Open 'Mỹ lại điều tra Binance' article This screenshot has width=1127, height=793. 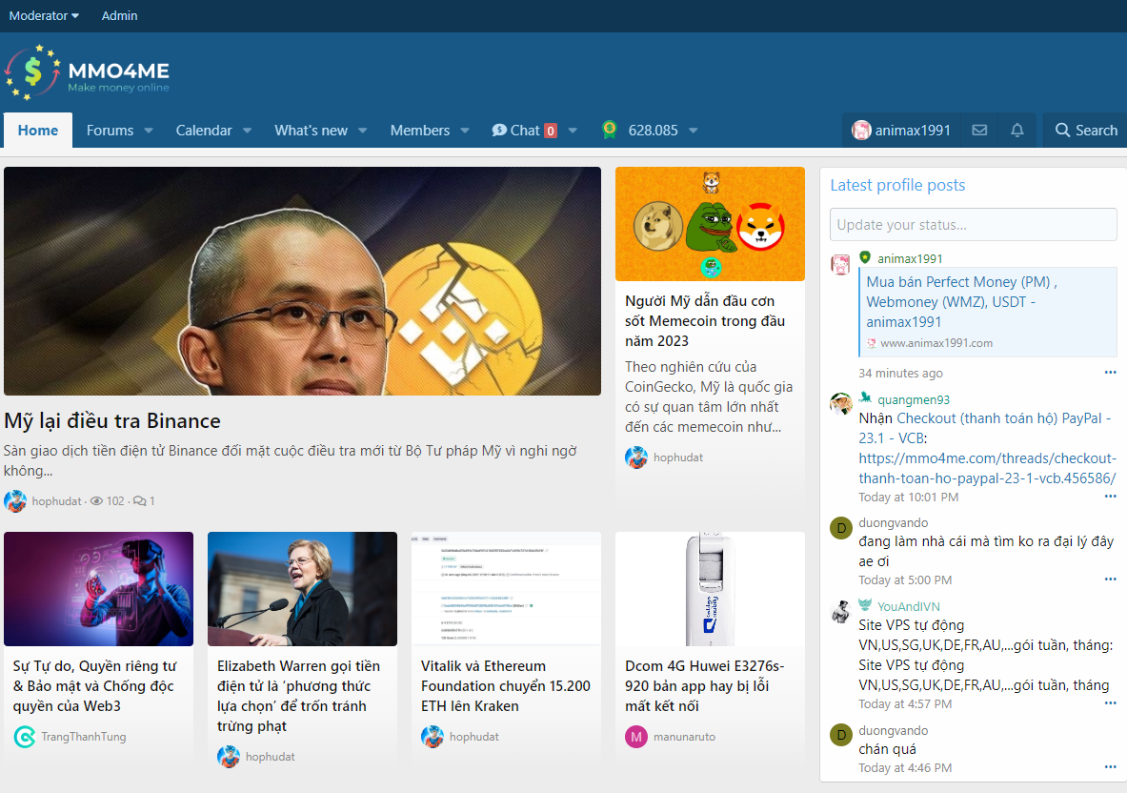(x=112, y=420)
